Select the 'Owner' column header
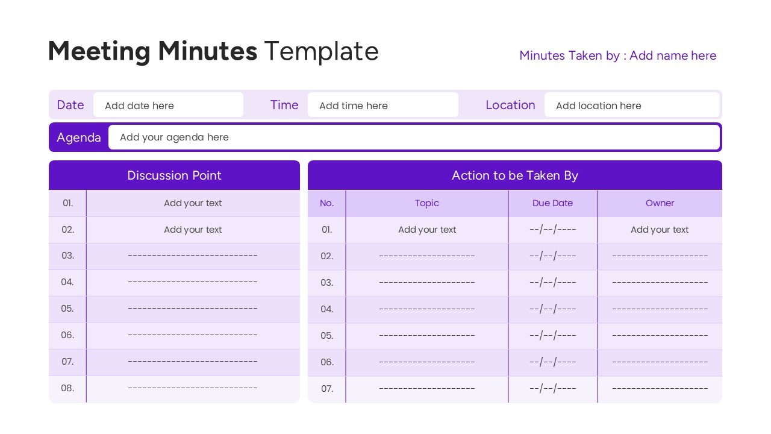This screenshot has height=434, width=771. tap(660, 203)
